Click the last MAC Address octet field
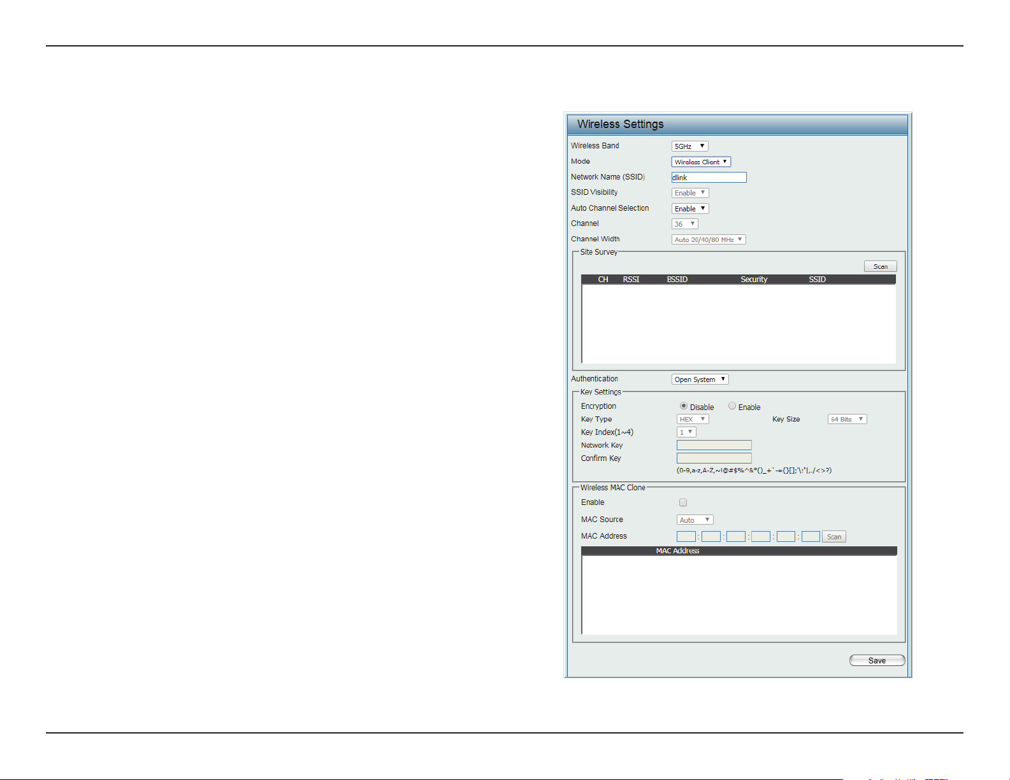 pos(811,537)
